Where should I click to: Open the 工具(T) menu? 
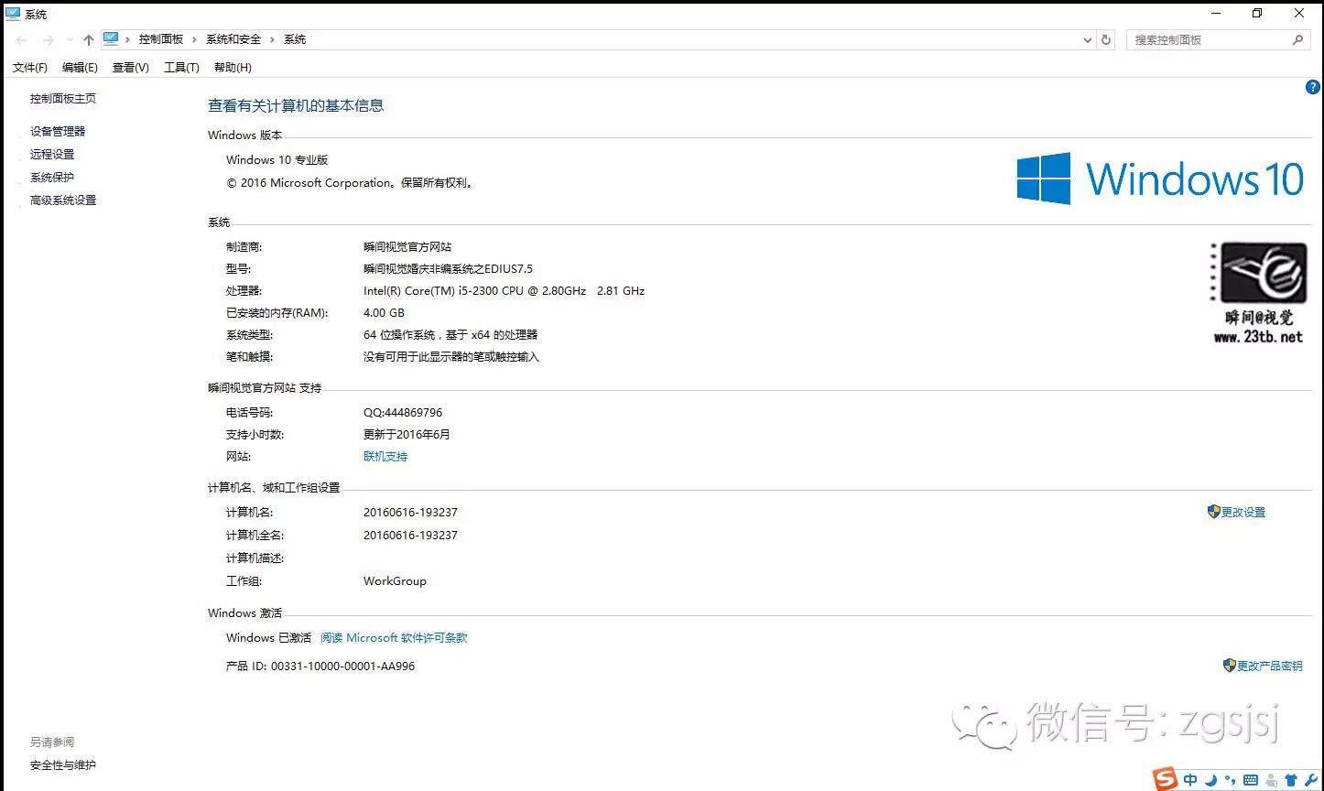181,68
